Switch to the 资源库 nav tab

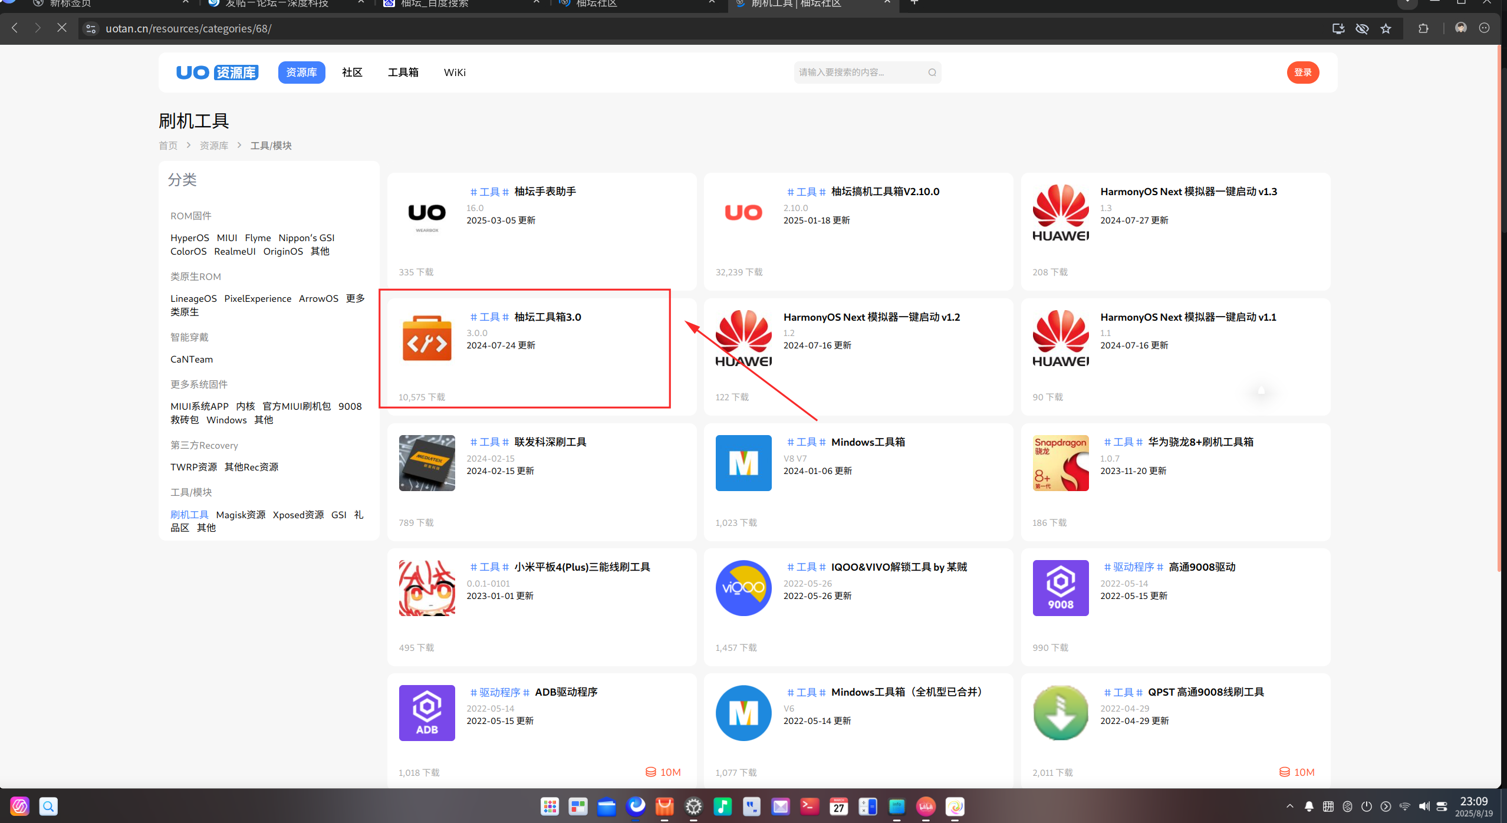click(301, 73)
